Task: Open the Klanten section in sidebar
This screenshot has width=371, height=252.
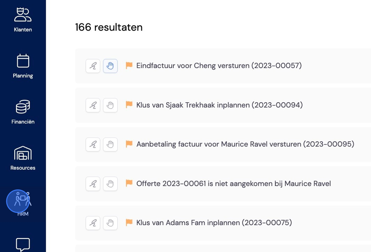Action: (x=23, y=20)
